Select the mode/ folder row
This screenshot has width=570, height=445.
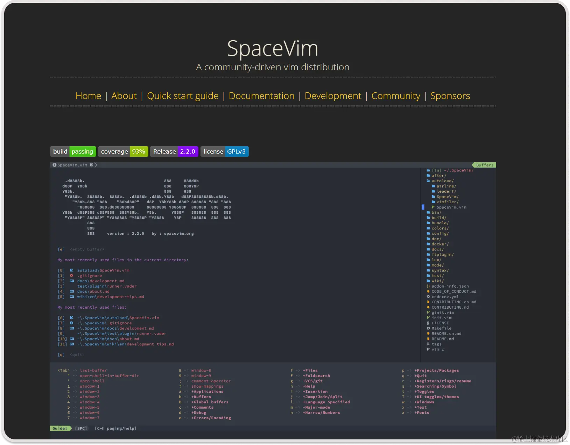(435, 265)
